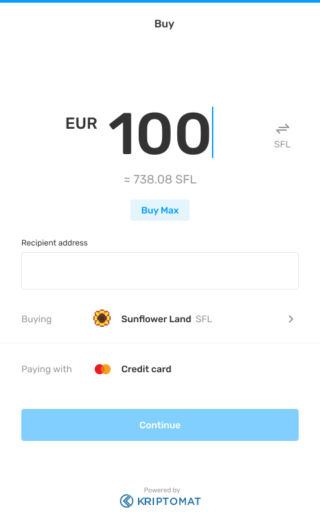
Task: Expand the Buying asset chevron arrow
Action: pyautogui.click(x=291, y=319)
